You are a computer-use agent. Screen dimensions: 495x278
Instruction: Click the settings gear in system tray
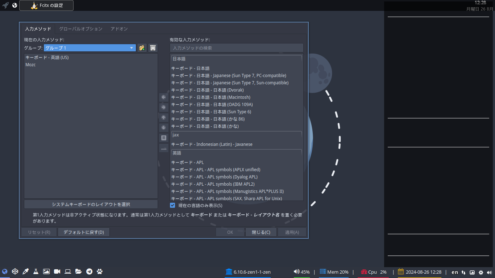(x=481, y=272)
